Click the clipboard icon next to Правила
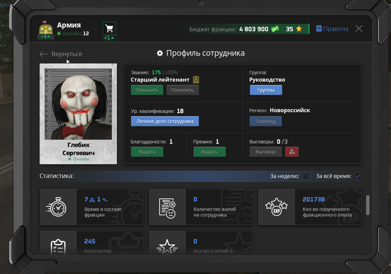Image resolution: width=391 pixels, height=274 pixels. coord(319,28)
